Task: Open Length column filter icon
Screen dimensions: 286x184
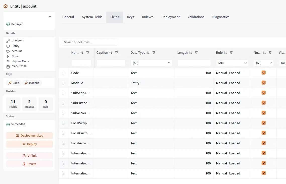Action: 196,53
